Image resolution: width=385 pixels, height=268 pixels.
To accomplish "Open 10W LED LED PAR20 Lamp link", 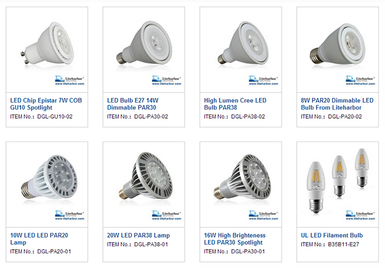I will point(39,239).
